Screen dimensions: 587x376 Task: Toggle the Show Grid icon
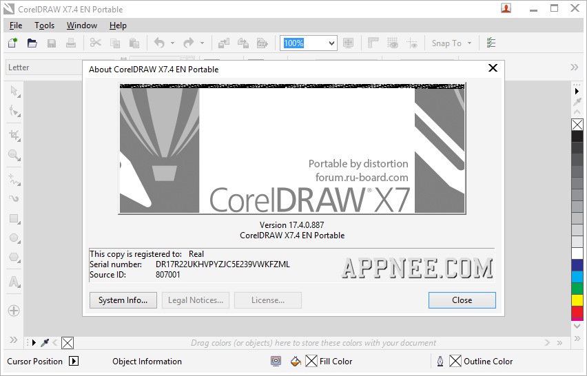pos(392,43)
